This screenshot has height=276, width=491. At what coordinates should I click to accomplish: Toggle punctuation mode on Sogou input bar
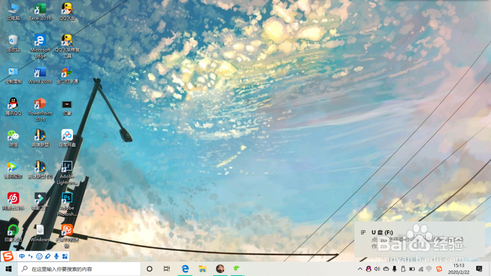tap(30, 256)
